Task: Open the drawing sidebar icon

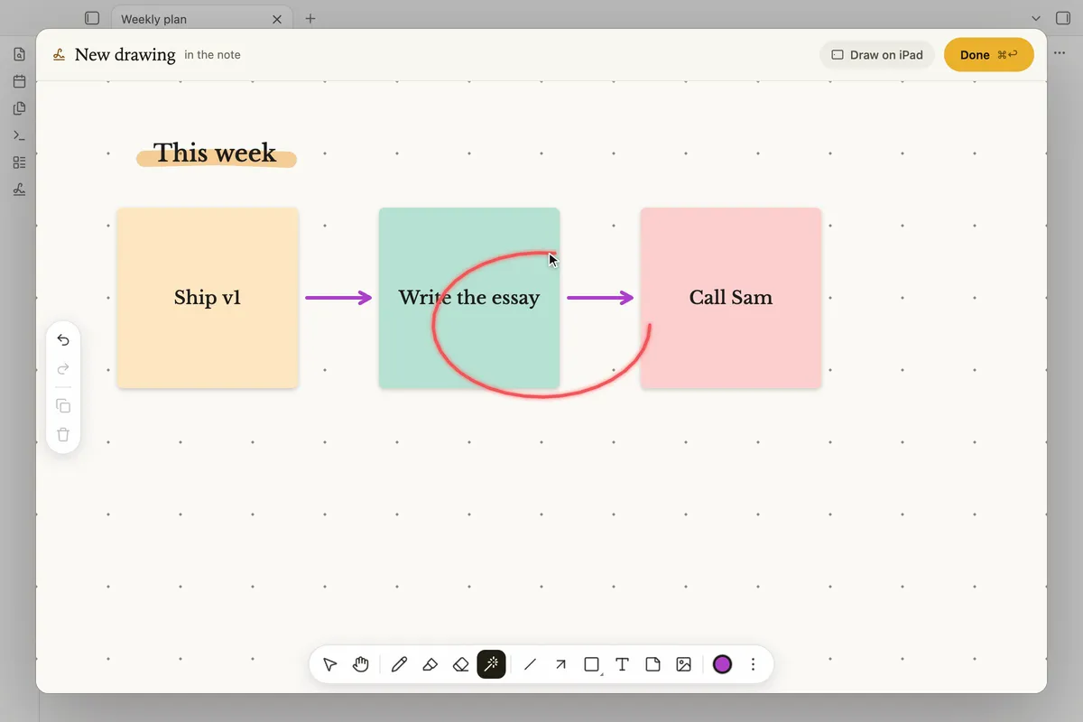Action: point(19,190)
